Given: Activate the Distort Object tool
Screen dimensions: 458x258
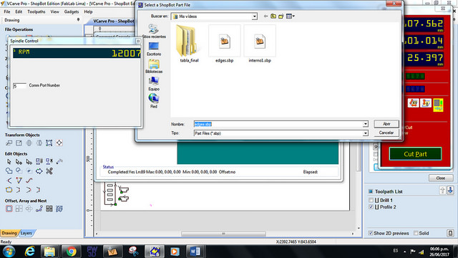Looking at the screenshot, I should (49, 143).
